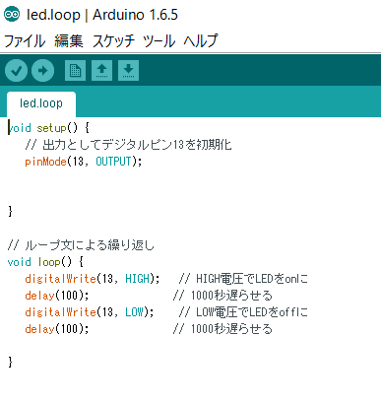This screenshot has height=403, width=381.
Task: Create a new sketch with New icon
Action: click(x=75, y=70)
